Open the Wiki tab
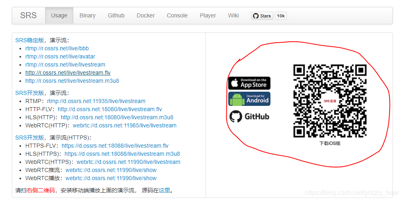Viewport: 403px width, 200px height. [x=234, y=15]
